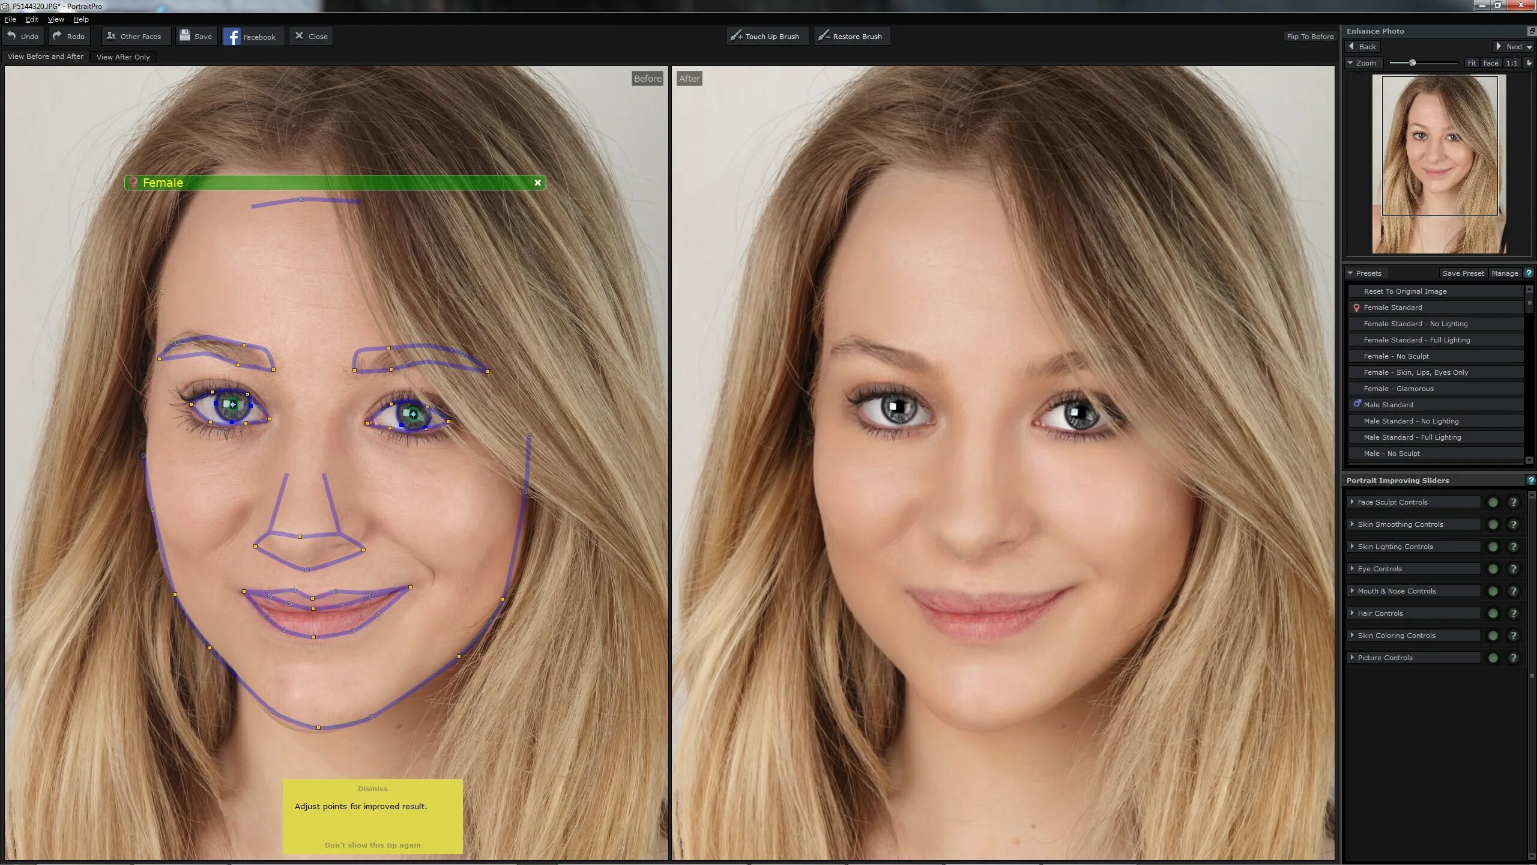
Task: Click the portrait thumbnail in top-right panel
Action: click(x=1439, y=164)
